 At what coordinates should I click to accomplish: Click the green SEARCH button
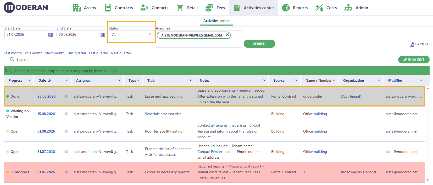(x=259, y=44)
